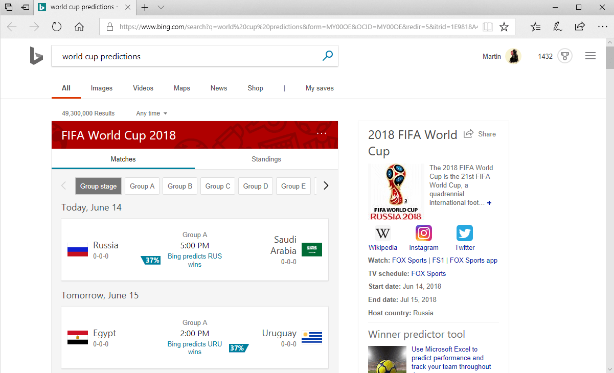Show previous groups with left arrow
614x373 pixels.
[63, 186]
